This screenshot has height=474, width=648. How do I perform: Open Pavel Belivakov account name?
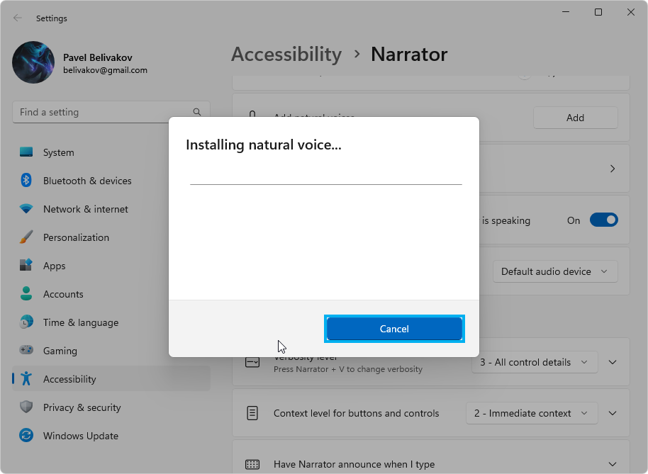(98, 57)
